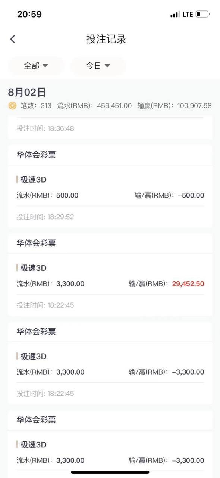Tap the arrow beside 今日

(107, 66)
